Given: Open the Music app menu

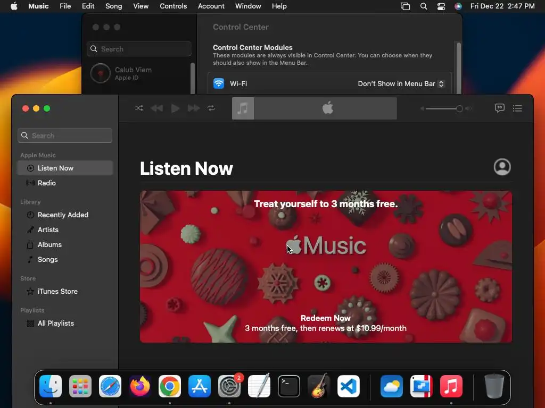Looking at the screenshot, I should [x=38, y=6].
